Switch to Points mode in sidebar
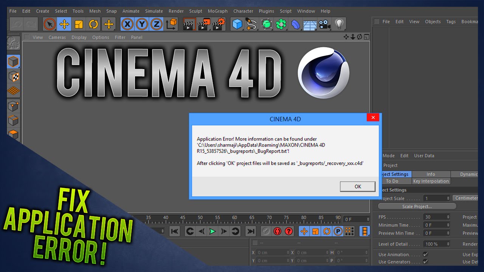Screen dimensions: 484x272 pyautogui.click(x=13, y=106)
